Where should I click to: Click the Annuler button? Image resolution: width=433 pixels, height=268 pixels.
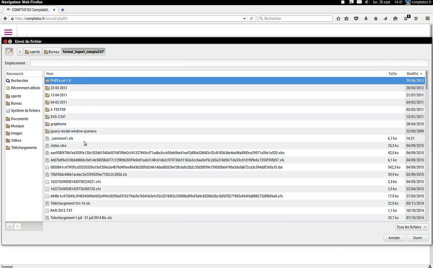click(394, 237)
